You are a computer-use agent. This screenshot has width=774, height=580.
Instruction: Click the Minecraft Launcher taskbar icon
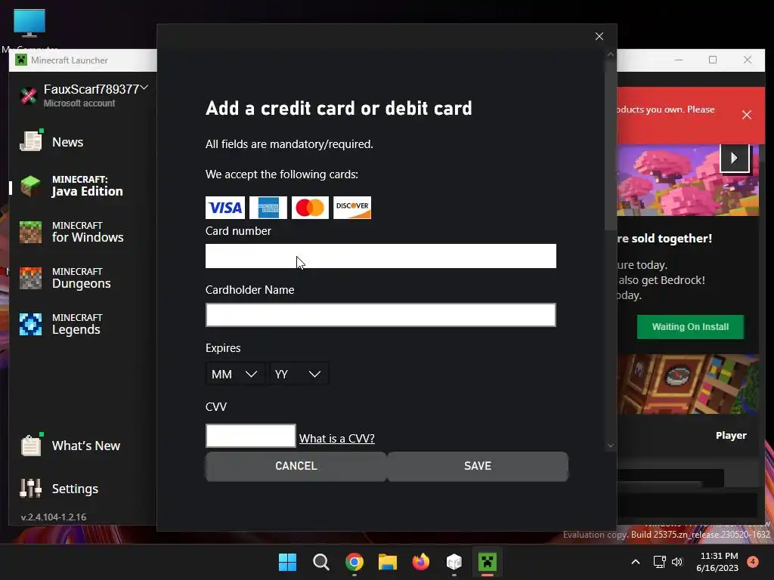[x=488, y=562]
